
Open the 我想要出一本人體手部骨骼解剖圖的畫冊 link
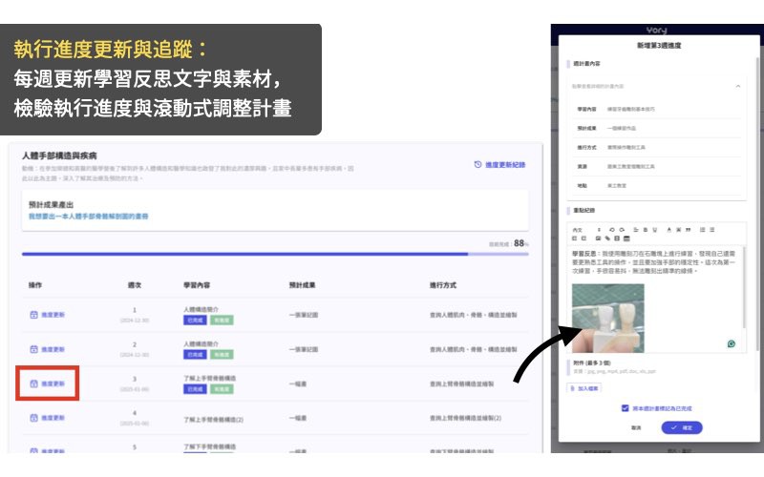[x=88, y=217]
